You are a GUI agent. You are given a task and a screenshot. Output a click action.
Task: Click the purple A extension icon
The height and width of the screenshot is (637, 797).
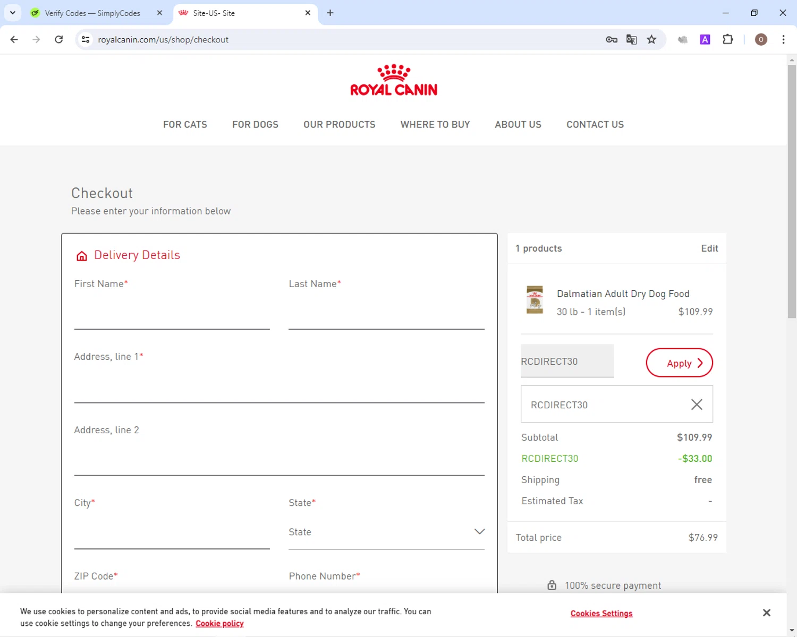(705, 39)
